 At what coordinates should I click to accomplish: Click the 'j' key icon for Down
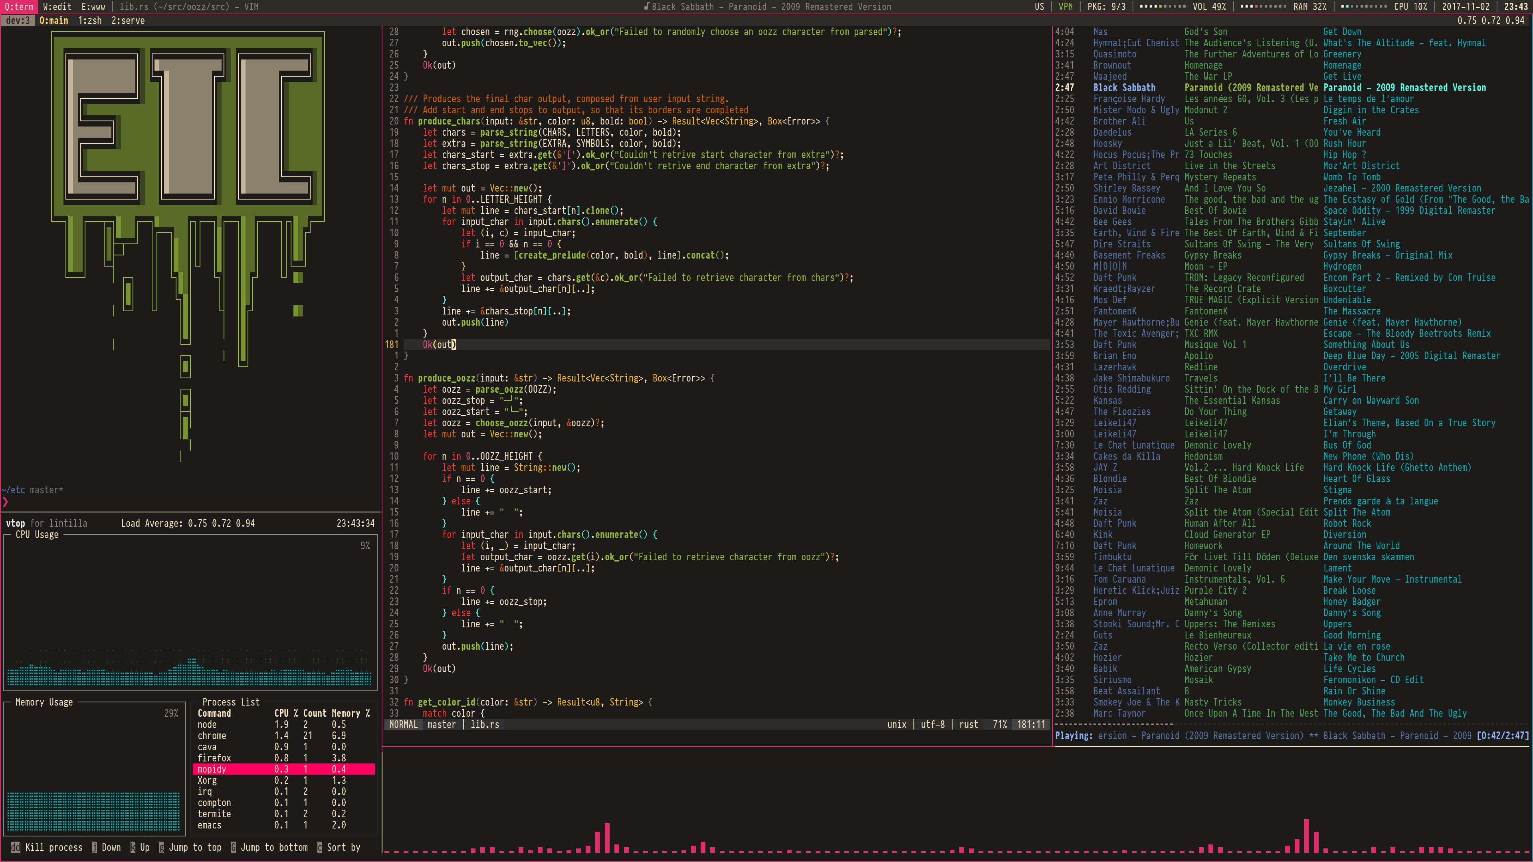pos(94,847)
